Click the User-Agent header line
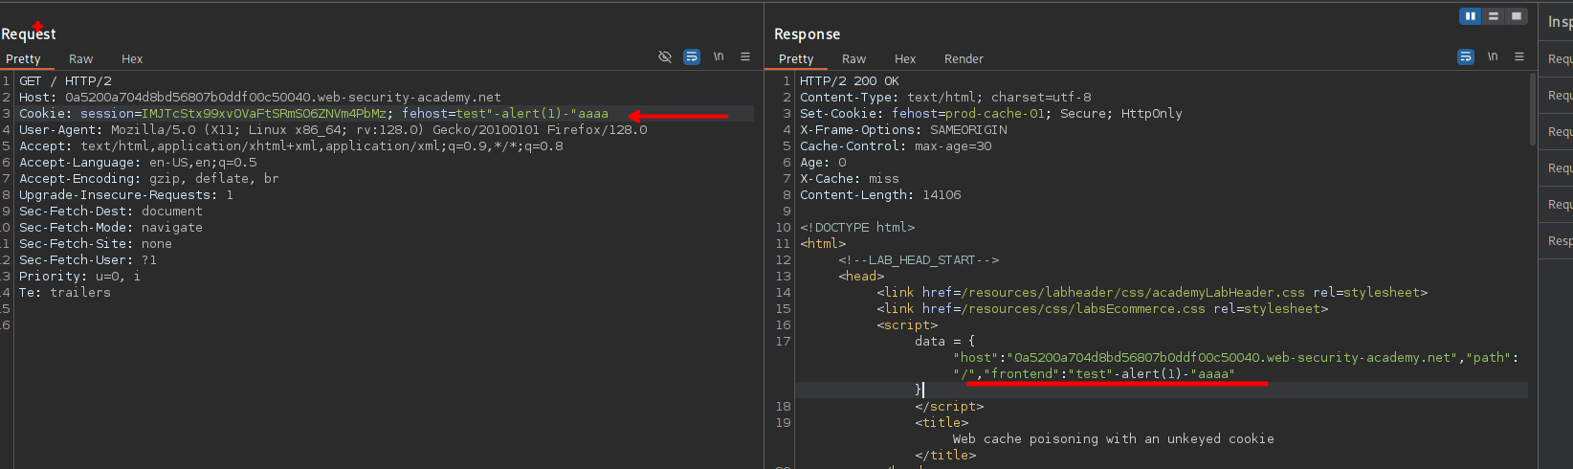The image size is (1573, 469). (333, 130)
